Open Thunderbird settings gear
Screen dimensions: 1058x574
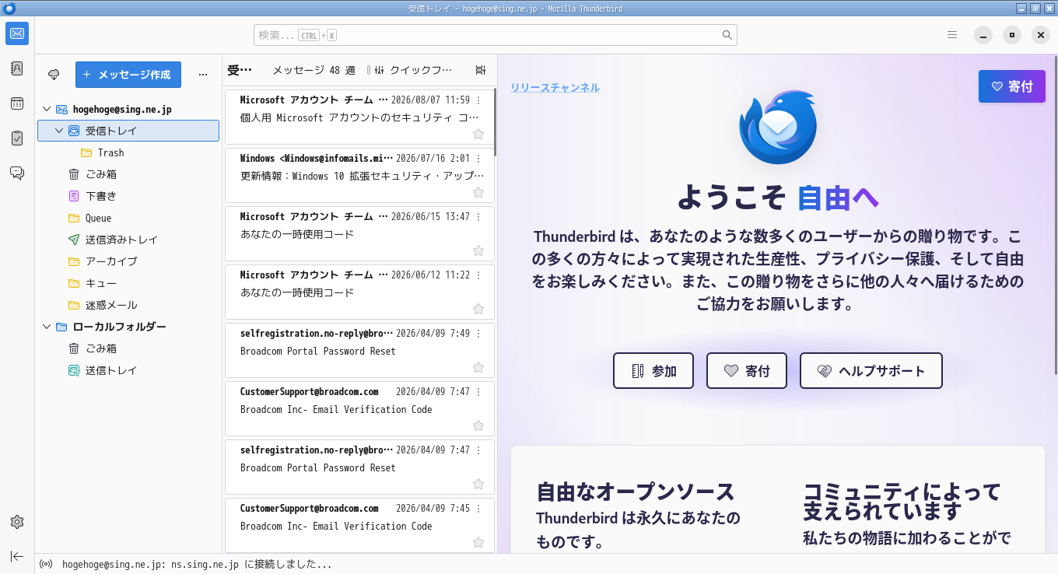click(17, 522)
